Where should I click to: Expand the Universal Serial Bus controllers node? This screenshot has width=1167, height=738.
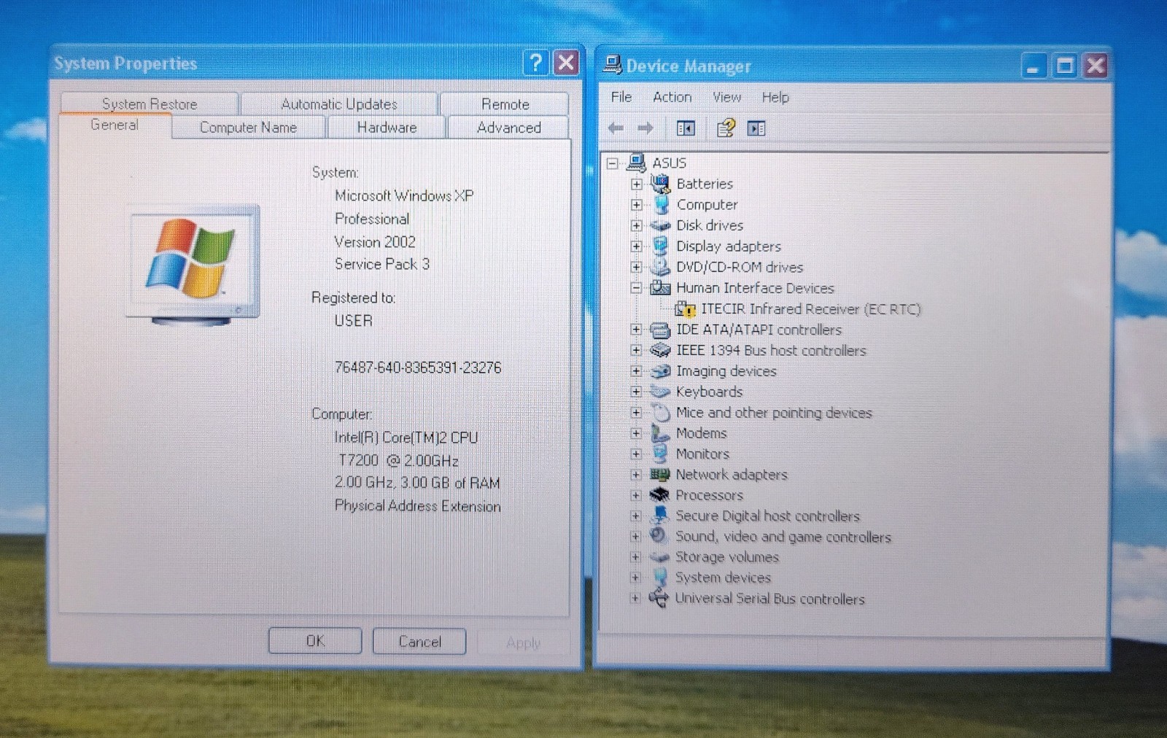click(635, 599)
